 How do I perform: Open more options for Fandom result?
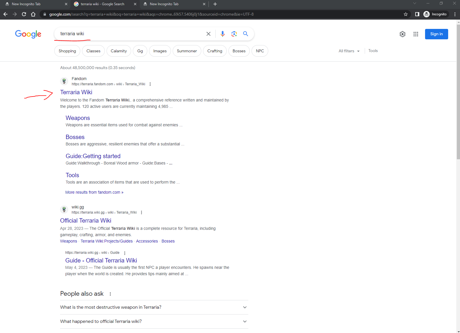(x=150, y=84)
